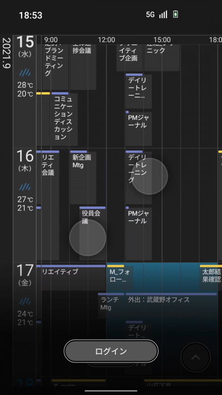Tap the battery charging icon in the status bar

(176, 15)
